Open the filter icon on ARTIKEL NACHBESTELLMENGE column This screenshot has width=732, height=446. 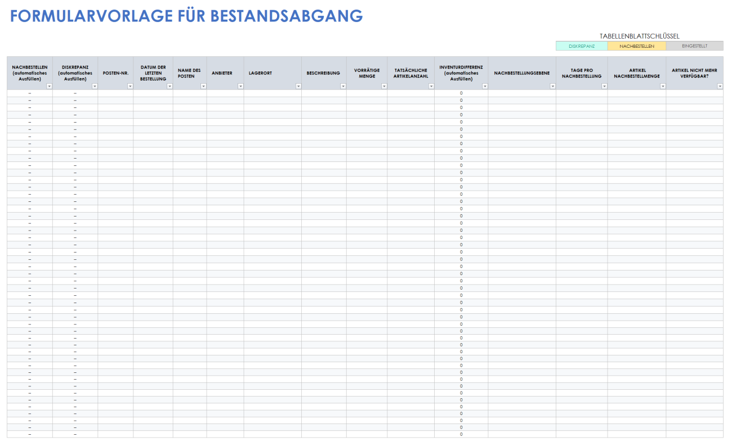click(663, 86)
